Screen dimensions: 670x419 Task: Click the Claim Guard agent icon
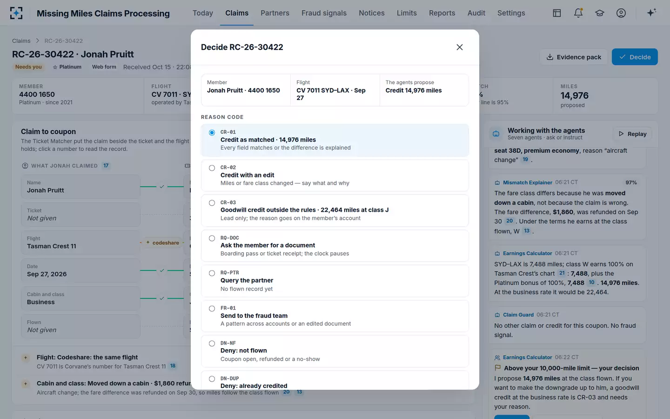pyautogui.click(x=497, y=315)
